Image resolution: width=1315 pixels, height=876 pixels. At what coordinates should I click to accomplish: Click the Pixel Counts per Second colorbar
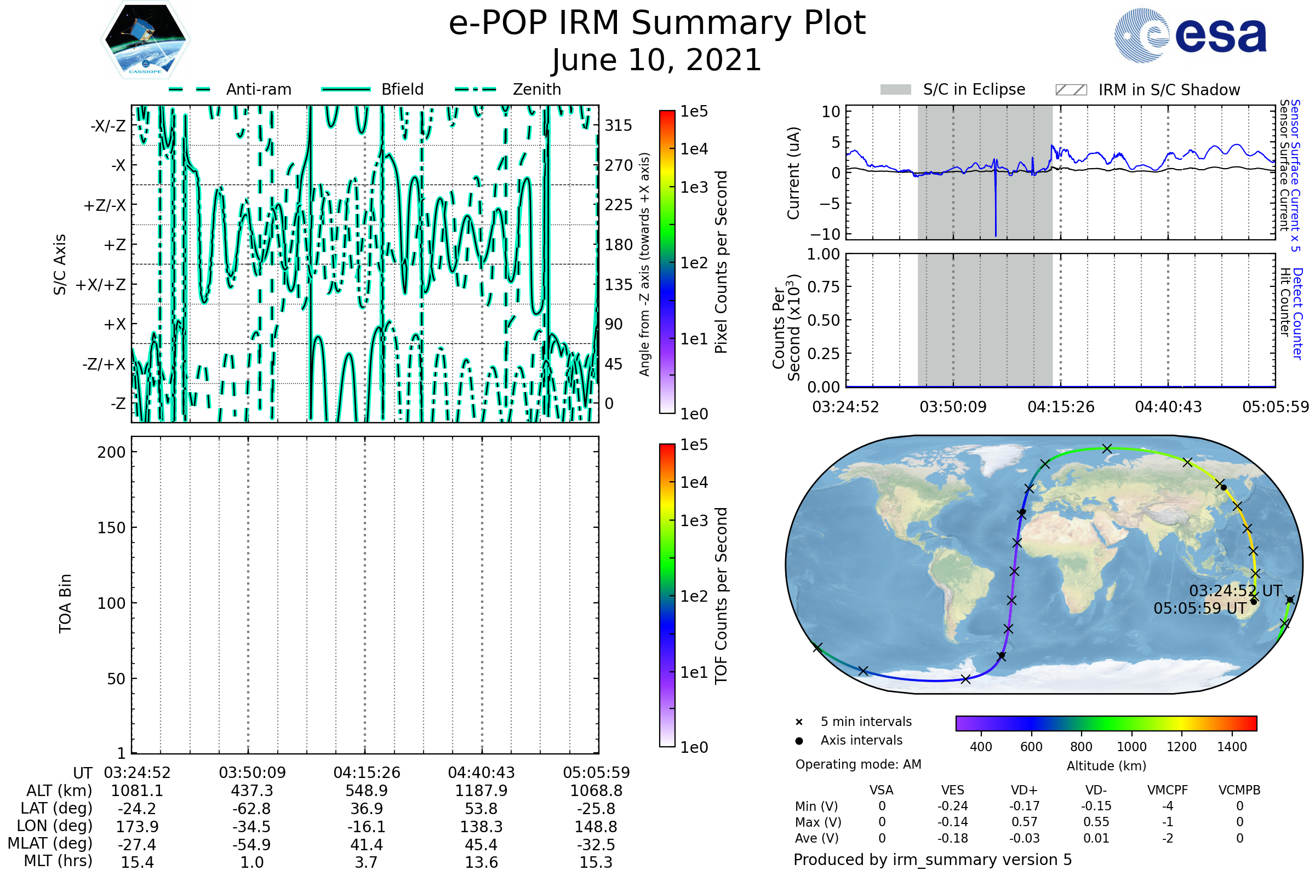pos(667,263)
